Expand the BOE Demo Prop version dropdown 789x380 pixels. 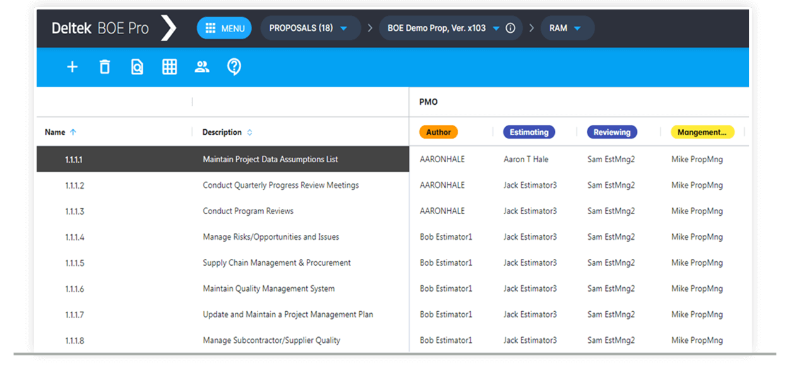[x=495, y=28]
